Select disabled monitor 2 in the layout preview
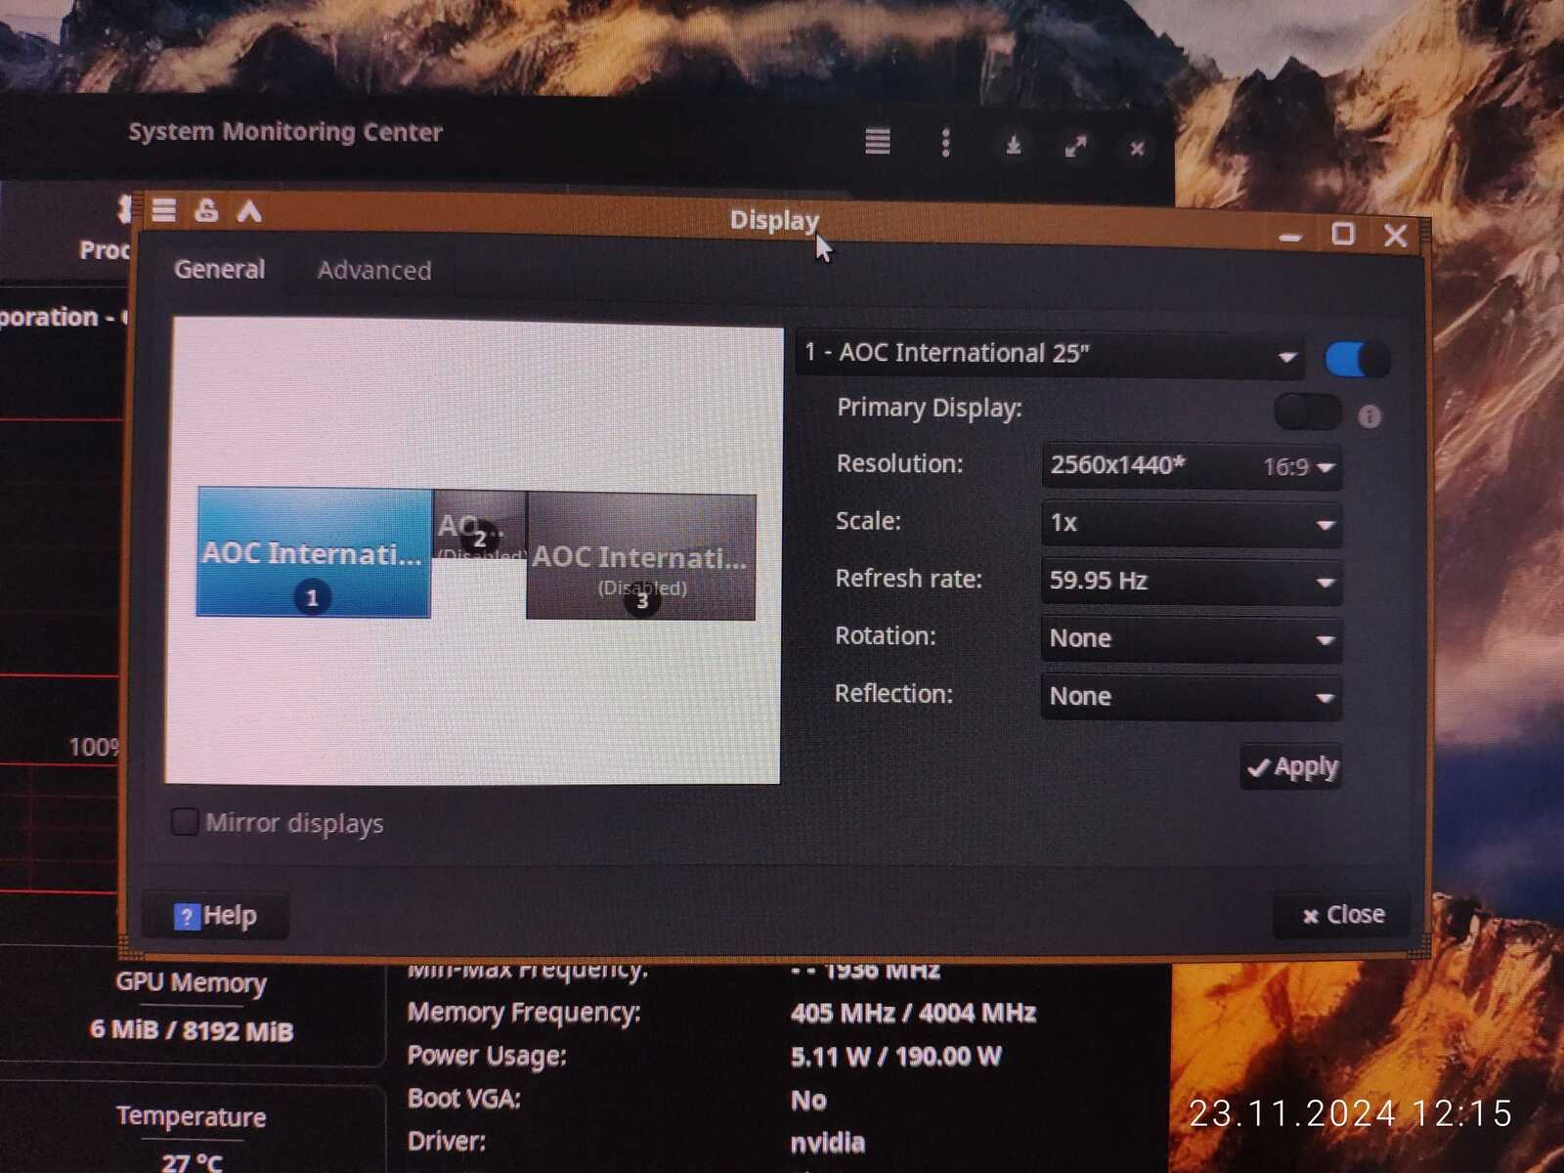The image size is (1564, 1173). pos(479,525)
